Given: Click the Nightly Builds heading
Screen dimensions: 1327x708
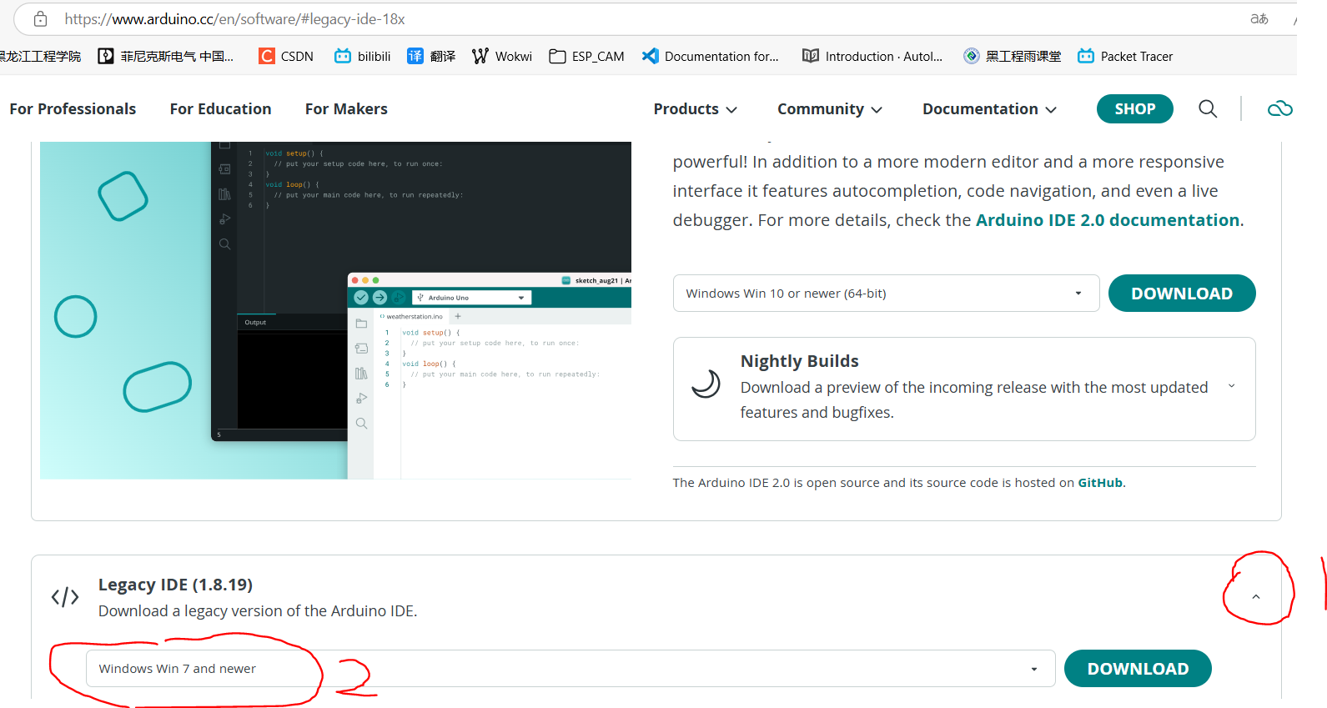Looking at the screenshot, I should point(799,361).
